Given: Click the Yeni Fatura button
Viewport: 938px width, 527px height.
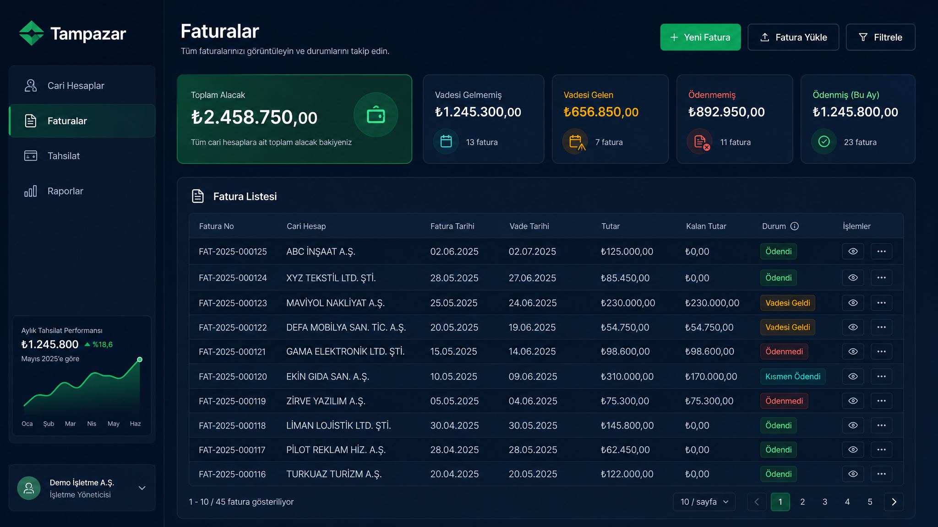Looking at the screenshot, I should coord(700,37).
